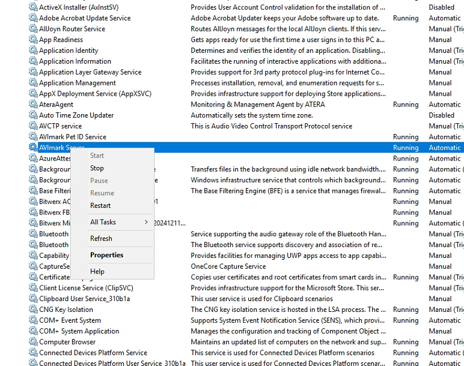The width and height of the screenshot is (464, 366).
Task: Select Help in the context menu
Action: pos(97,271)
